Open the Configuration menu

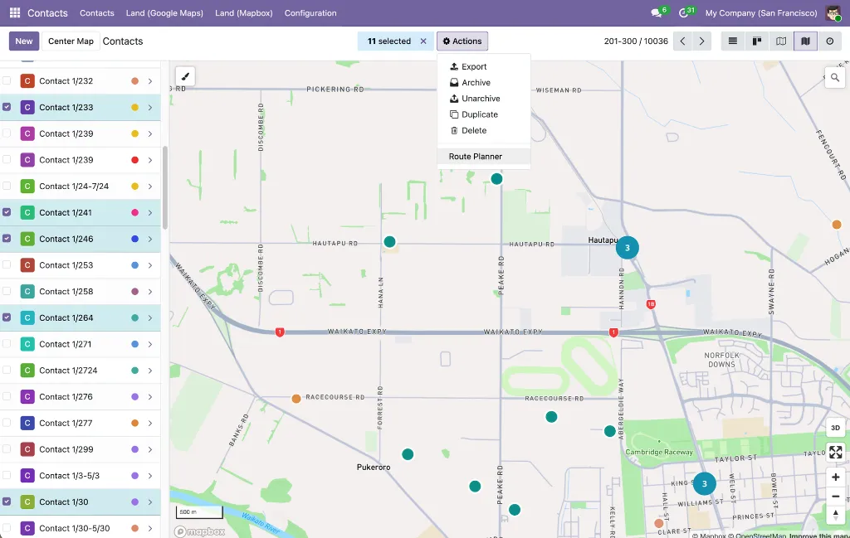[310, 13]
